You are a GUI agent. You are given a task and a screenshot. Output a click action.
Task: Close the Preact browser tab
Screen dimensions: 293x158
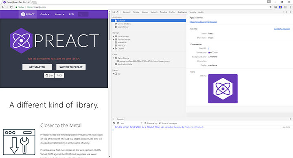[x=29, y=2]
